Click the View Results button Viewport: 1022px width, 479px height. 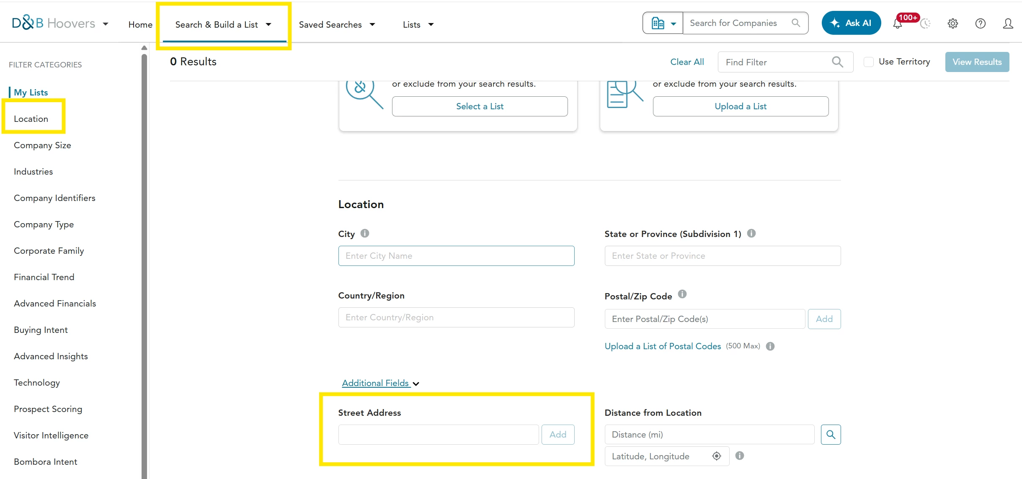click(x=977, y=62)
